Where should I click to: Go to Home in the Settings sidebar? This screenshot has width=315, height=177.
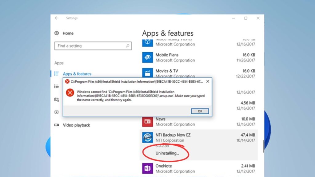pos(68,33)
